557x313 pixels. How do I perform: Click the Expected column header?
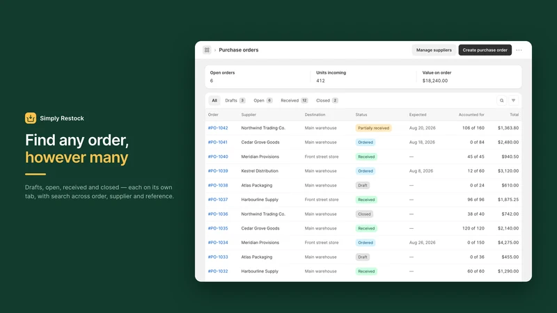pyautogui.click(x=418, y=115)
